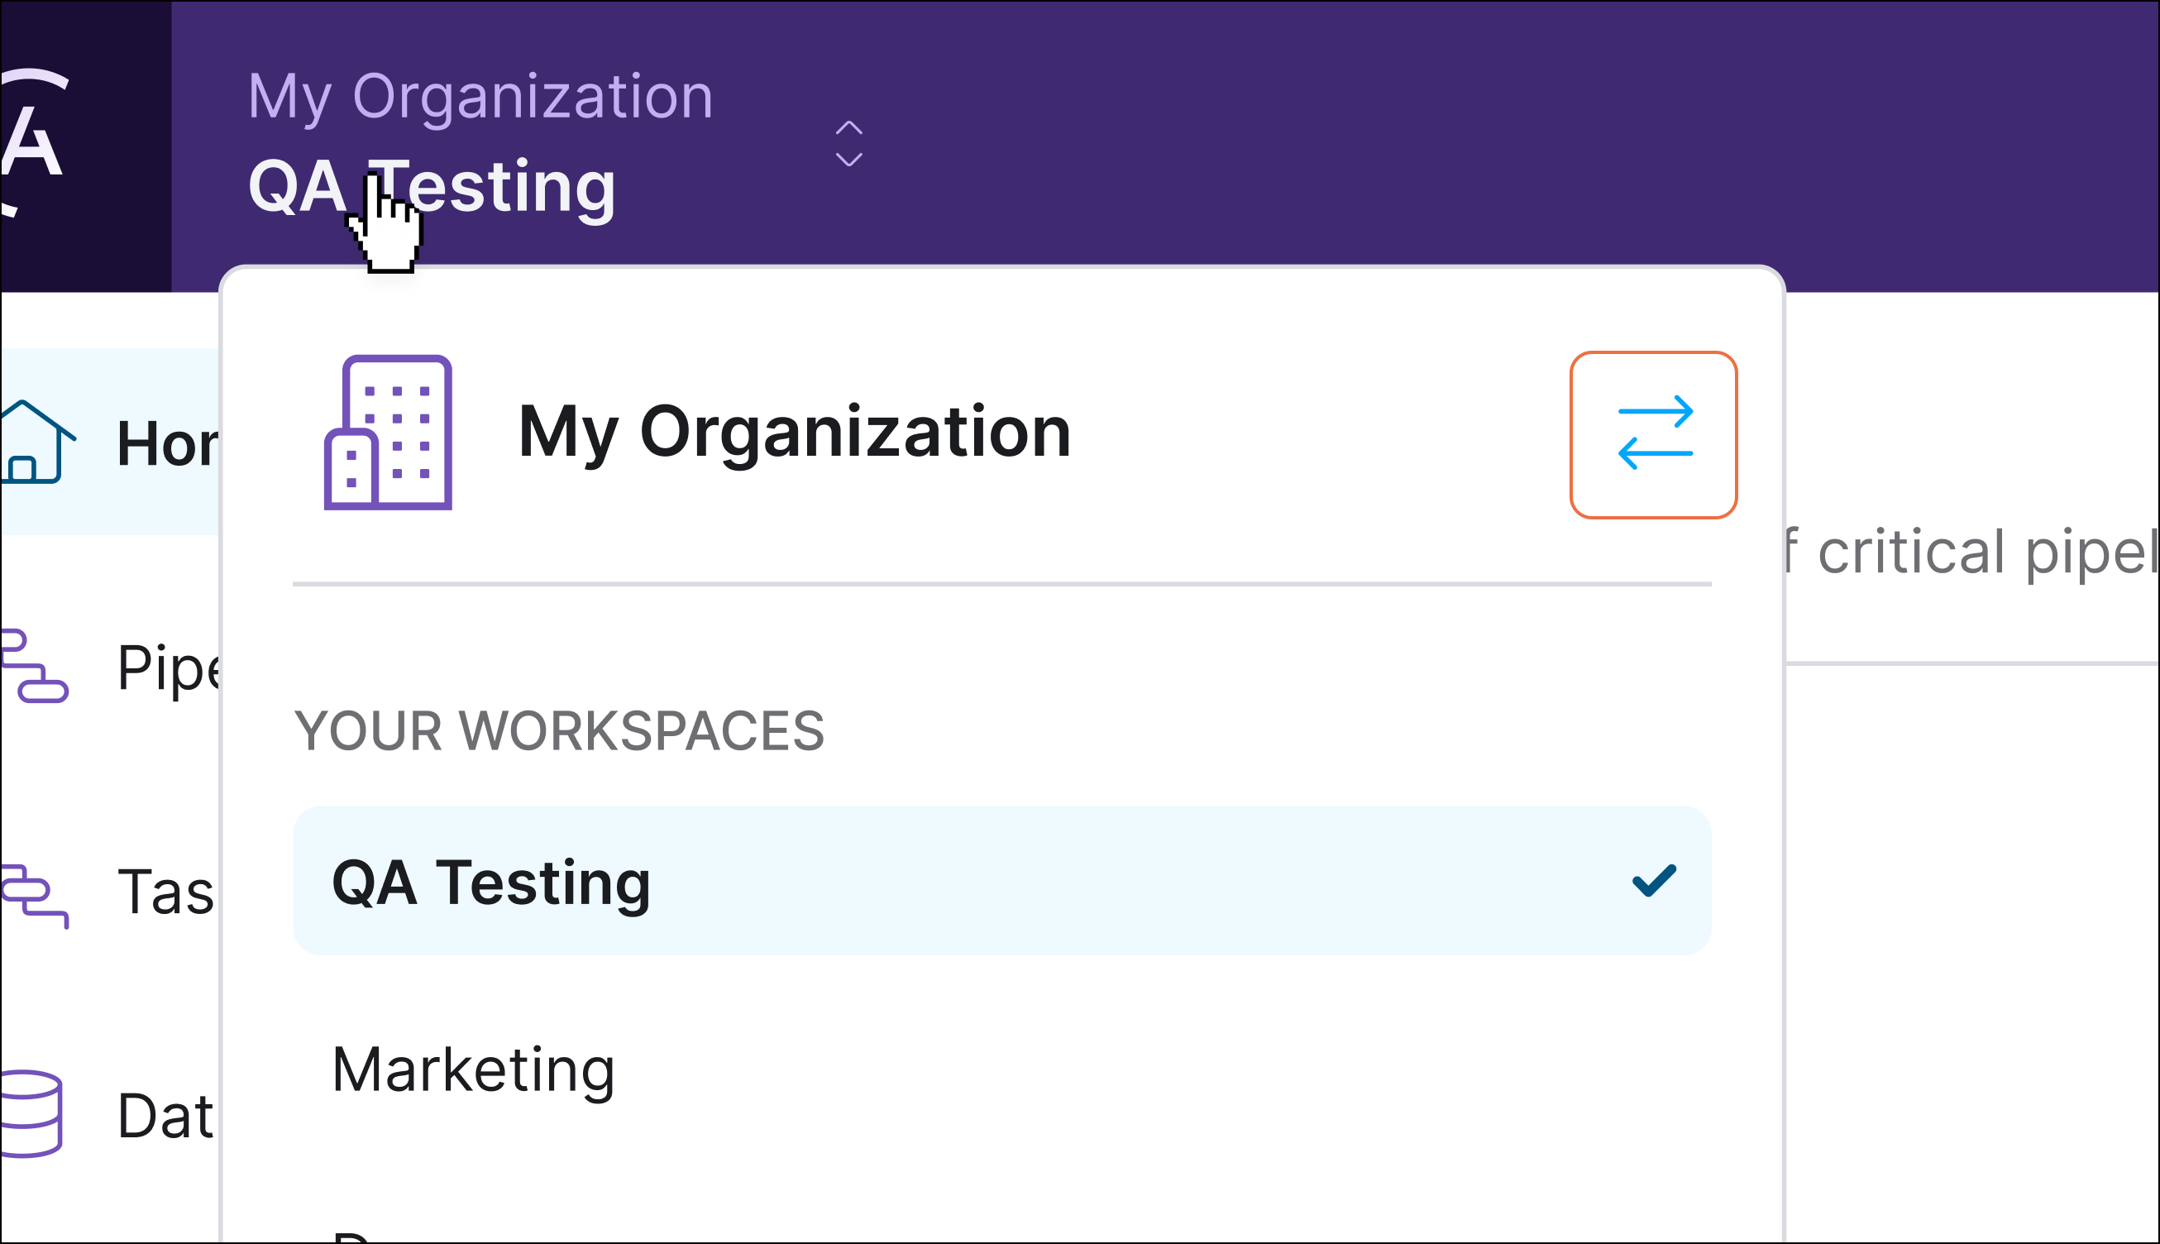Screen dimensions: 2160x1244
Task: Click the building icon next to My Organization
Action: click(x=389, y=432)
